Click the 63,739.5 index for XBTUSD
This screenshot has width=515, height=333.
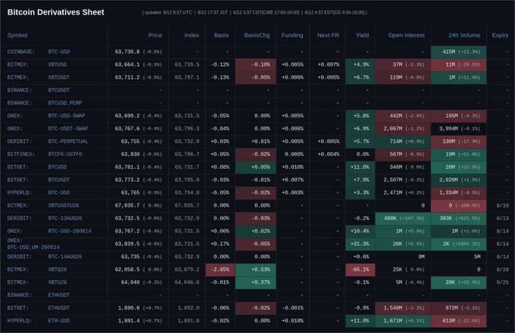tap(187, 64)
